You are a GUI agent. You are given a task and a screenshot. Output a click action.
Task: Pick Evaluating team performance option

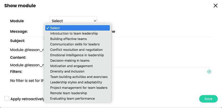click(72, 98)
